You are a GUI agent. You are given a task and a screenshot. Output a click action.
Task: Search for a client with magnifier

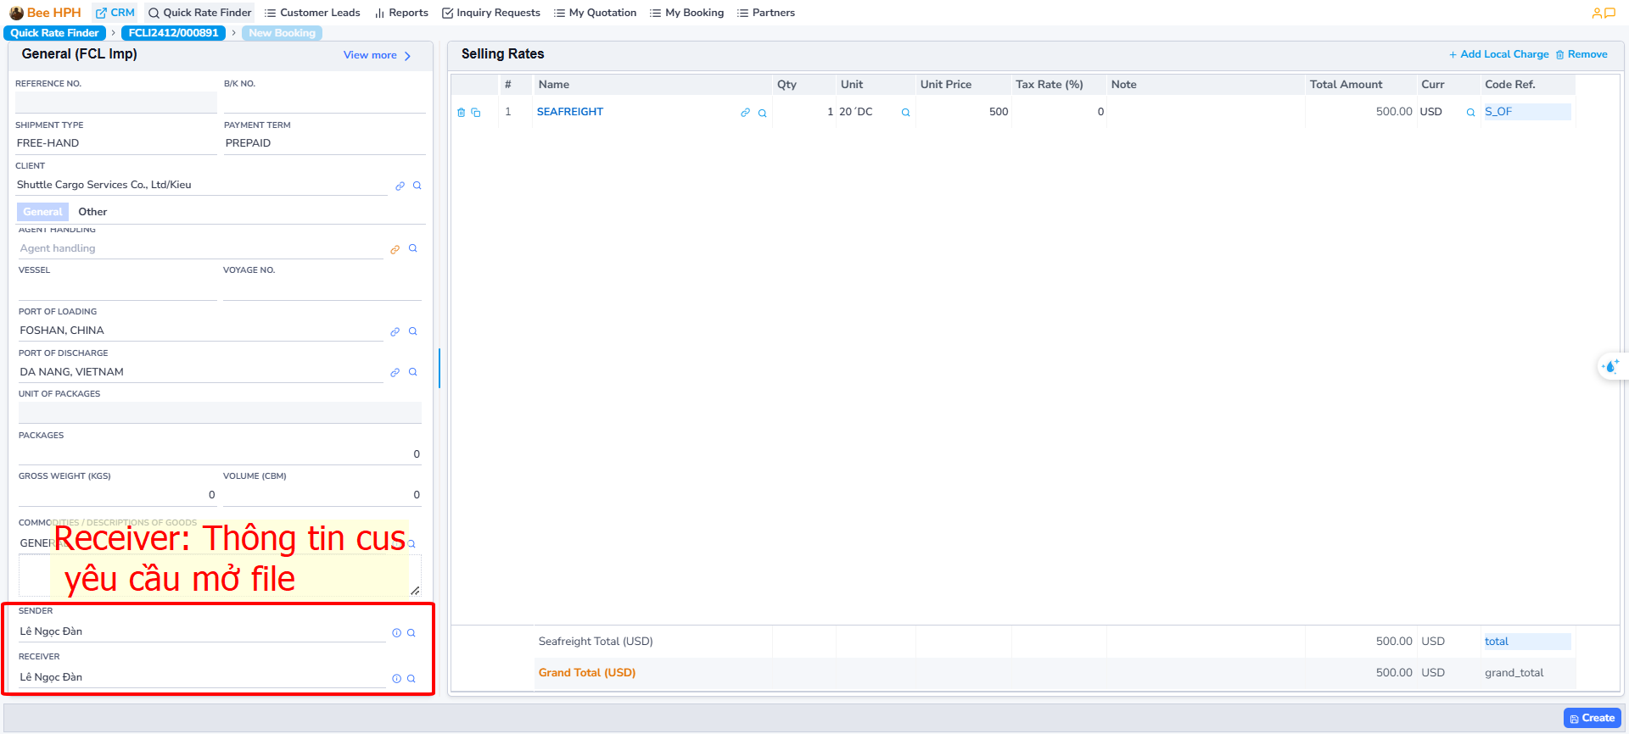click(x=417, y=186)
